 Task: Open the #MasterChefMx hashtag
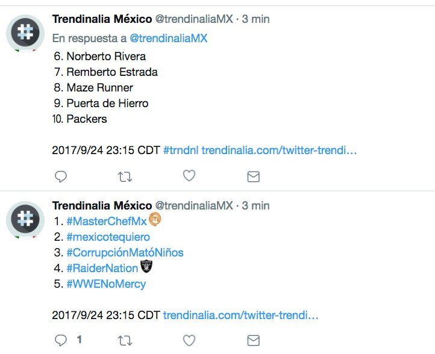[107, 221]
